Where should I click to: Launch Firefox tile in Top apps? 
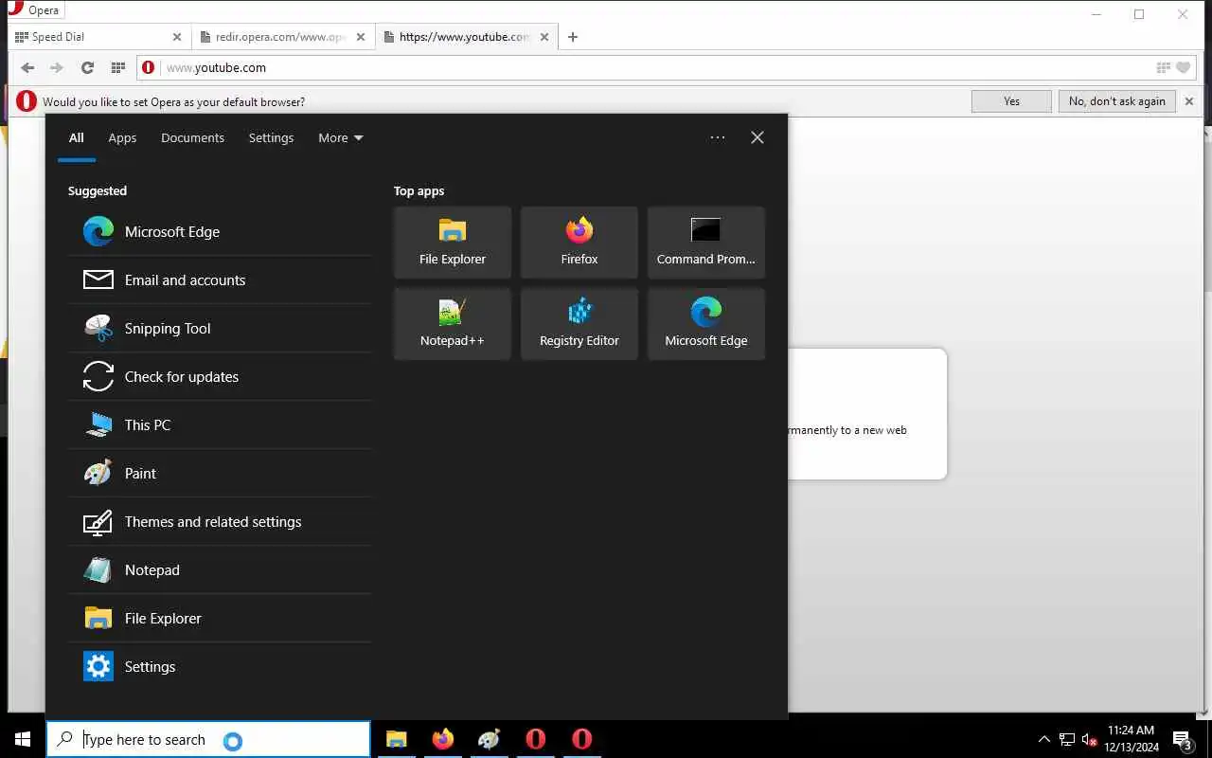[579, 243]
